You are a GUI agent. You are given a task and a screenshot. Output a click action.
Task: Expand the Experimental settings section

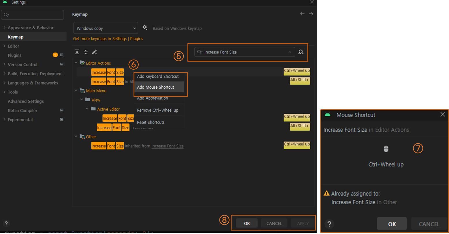click(x=4, y=120)
